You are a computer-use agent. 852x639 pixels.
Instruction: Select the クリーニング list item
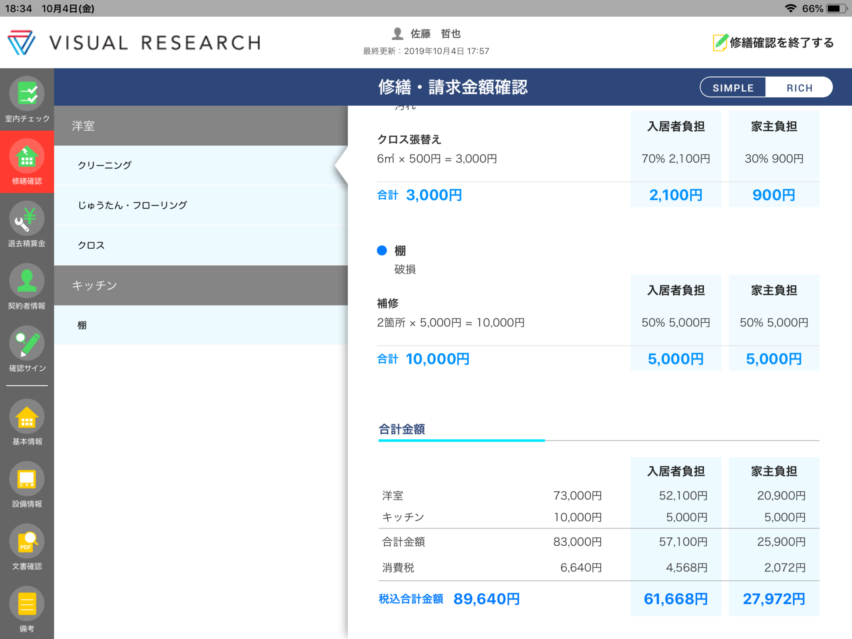coord(201,165)
